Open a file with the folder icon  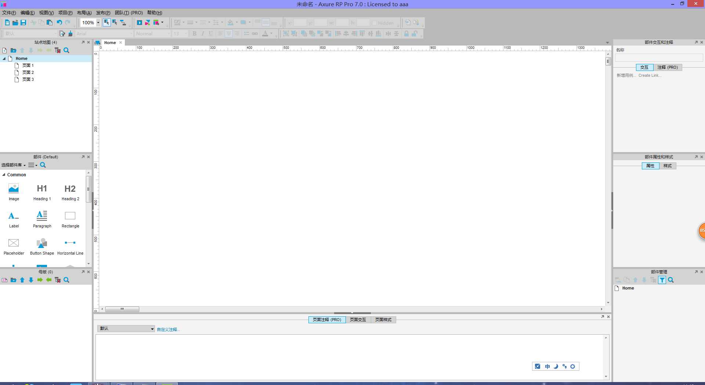coord(15,23)
